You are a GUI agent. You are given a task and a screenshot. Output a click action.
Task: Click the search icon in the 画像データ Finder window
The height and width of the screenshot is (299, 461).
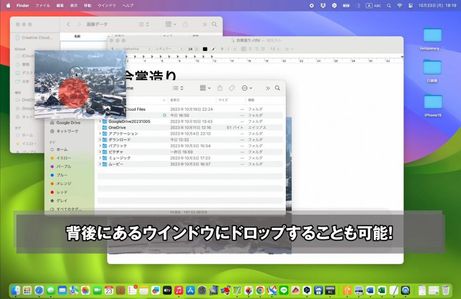pos(214,24)
